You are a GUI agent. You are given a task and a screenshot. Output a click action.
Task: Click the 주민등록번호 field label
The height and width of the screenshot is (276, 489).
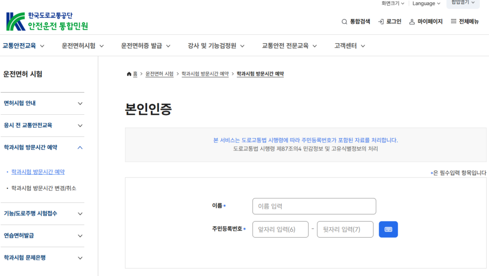227,229
